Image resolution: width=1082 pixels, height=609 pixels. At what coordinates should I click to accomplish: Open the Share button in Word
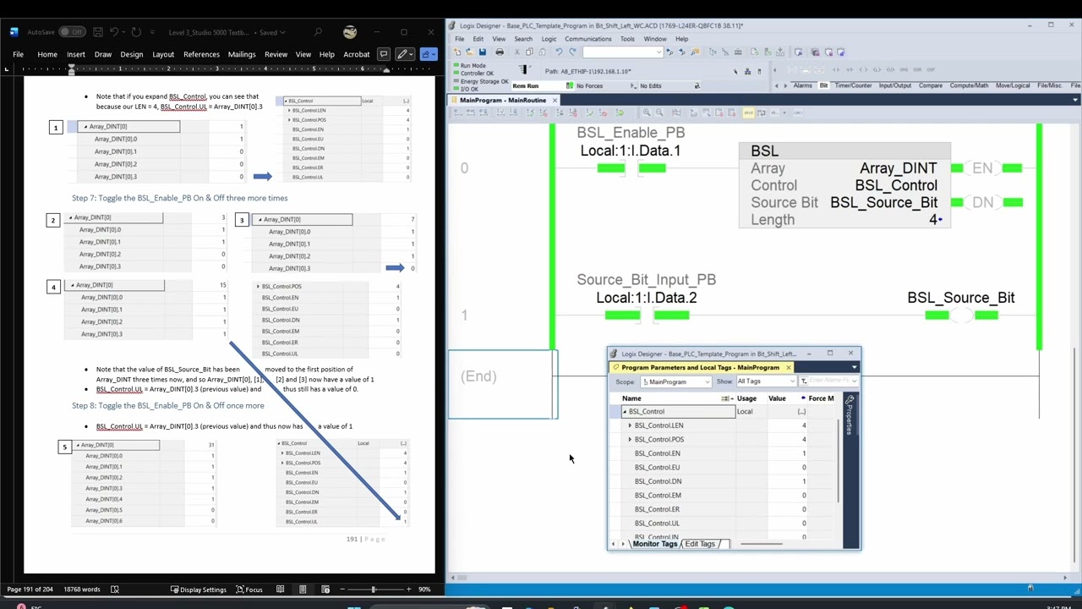pos(429,54)
